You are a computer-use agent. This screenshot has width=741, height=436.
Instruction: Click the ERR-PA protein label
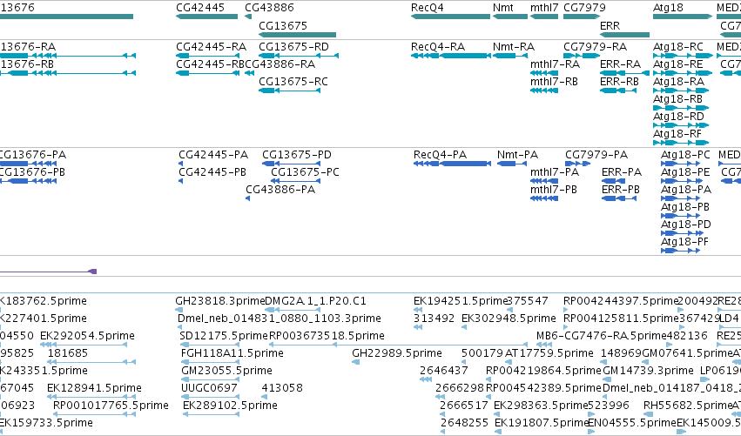(x=622, y=172)
